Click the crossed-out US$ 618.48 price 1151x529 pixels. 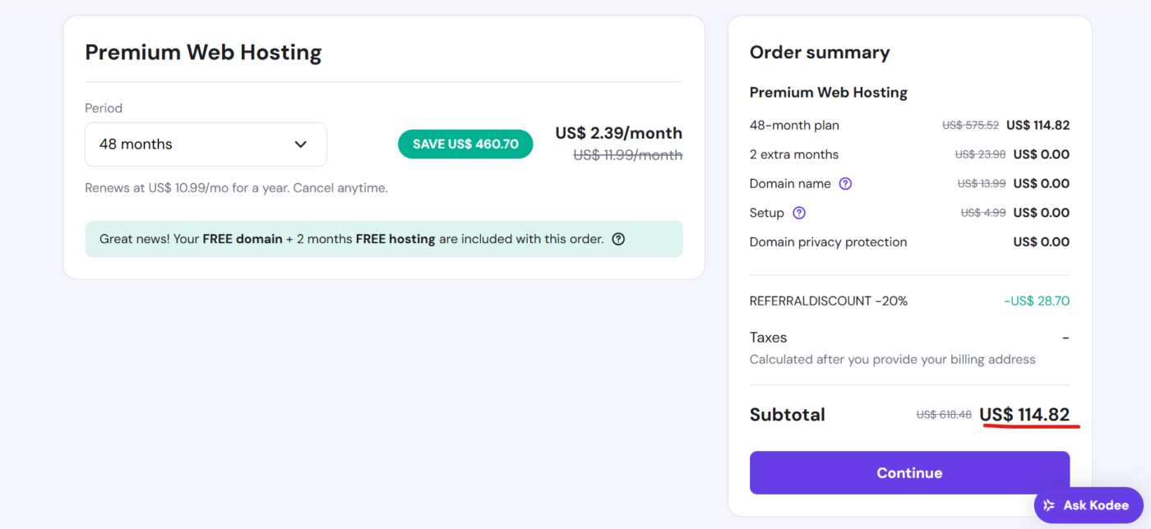944,415
